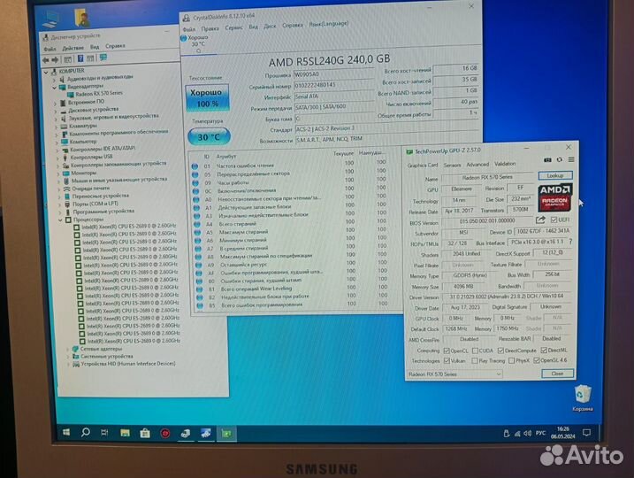Click the Back arrow in Device Manager toolbar

tap(45, 60)
